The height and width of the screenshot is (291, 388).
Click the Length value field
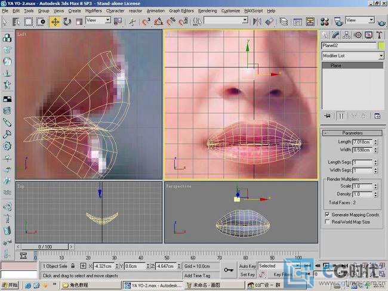click(362, 142)
